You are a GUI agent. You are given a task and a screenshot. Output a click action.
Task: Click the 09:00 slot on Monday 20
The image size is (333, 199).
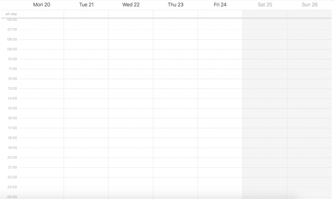(x=41, y=54)
